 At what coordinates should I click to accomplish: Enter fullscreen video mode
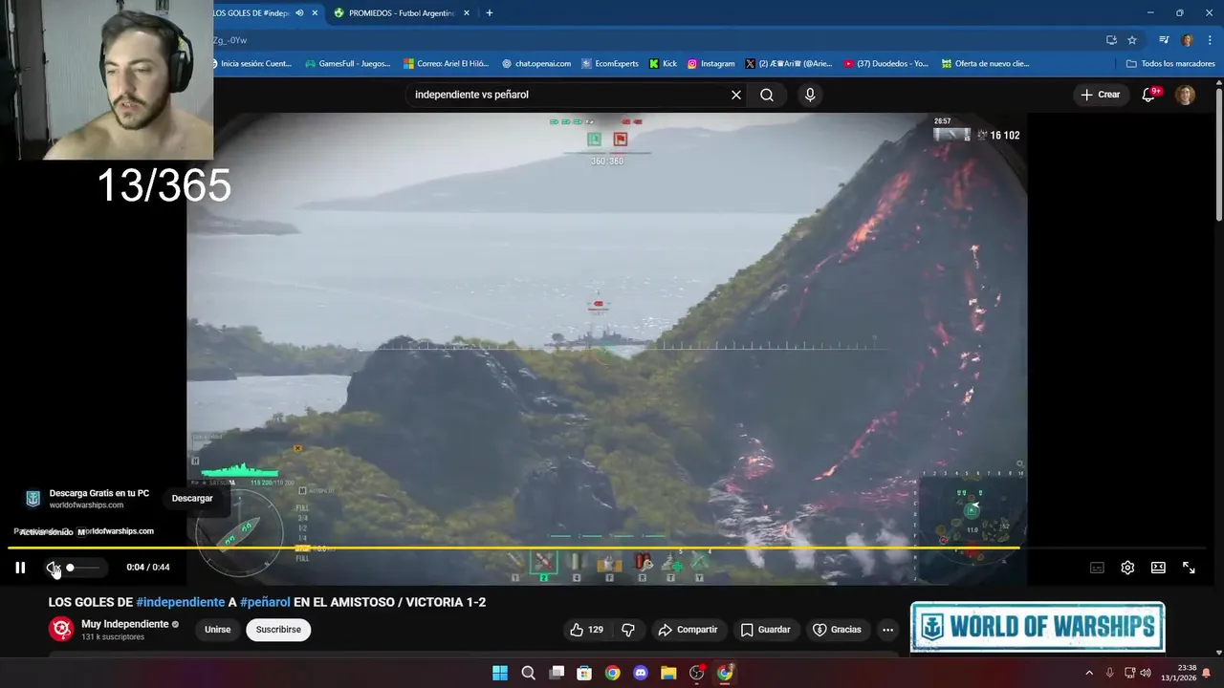(1189, 568)
